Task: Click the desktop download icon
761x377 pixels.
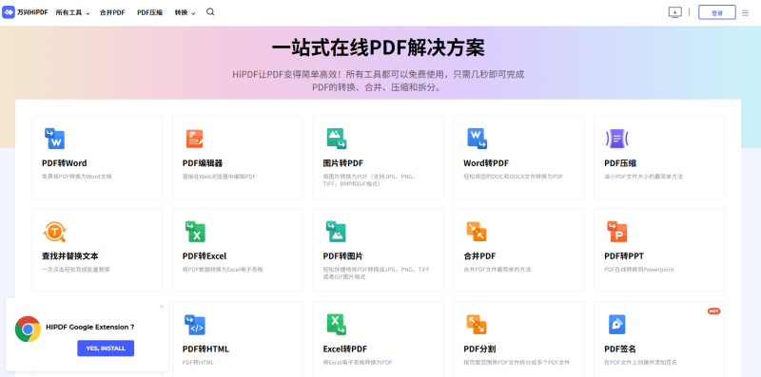Action: [675, 12]
